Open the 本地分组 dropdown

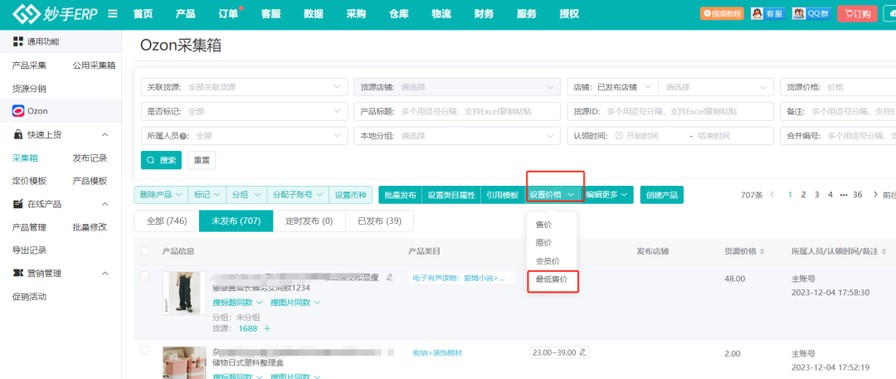pyautogui.click(x=457, y=136)
